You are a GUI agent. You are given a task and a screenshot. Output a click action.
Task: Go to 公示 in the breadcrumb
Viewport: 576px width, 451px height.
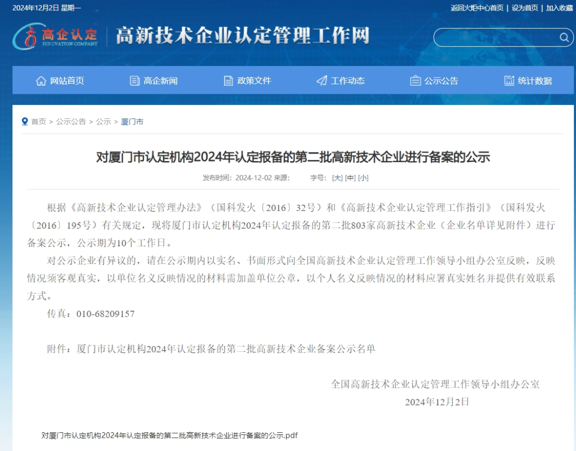[103, 122]
